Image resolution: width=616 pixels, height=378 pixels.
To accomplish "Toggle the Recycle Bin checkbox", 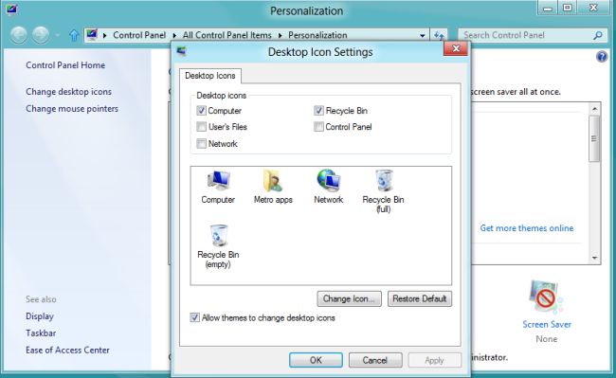I will [318, 111].
